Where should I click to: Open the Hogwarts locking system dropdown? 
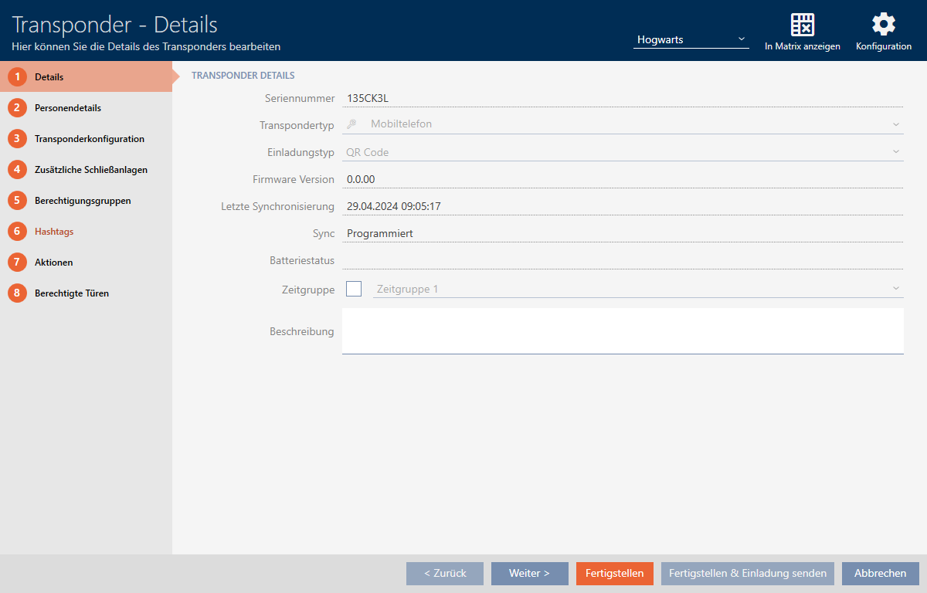pos(691,39)
